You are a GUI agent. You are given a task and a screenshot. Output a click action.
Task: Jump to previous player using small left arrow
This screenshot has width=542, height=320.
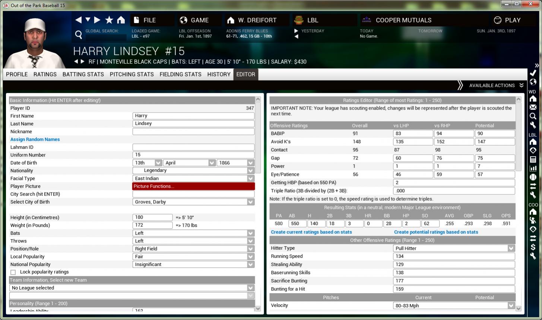pyautogui.click(x=76, y=61)
